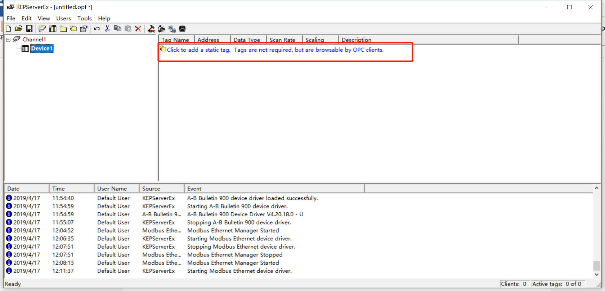Add a new device
The image size is (605, 291).
(53, 29)
